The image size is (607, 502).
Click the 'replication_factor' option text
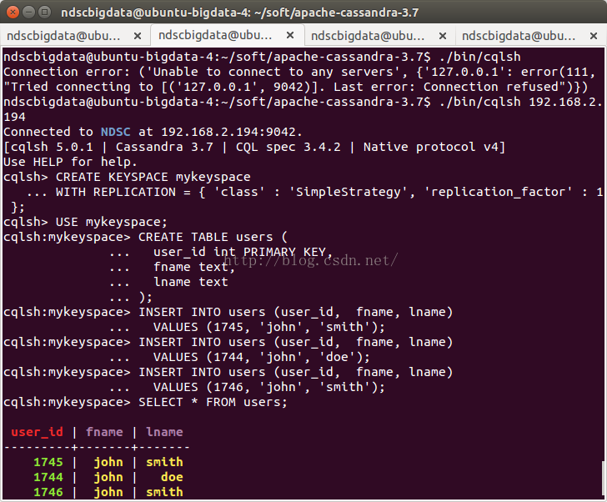[499, 192]
